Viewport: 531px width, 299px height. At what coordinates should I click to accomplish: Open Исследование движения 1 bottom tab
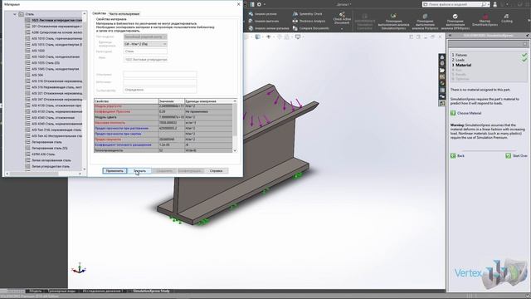click(x=103, y=291)
